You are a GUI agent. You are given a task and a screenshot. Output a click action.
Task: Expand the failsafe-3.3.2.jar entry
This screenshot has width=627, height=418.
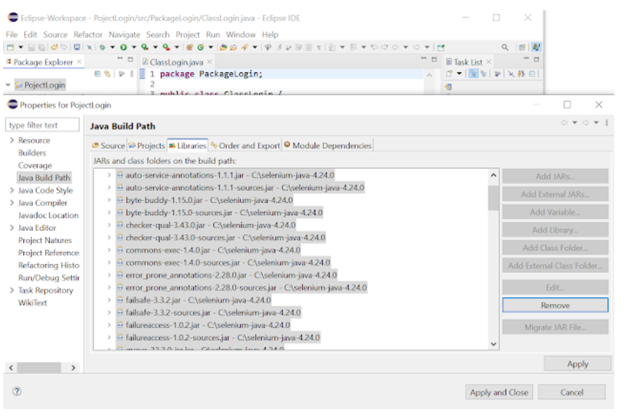[109, 300]
